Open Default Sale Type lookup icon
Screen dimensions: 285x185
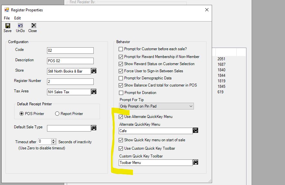click(x=94, y=128)
